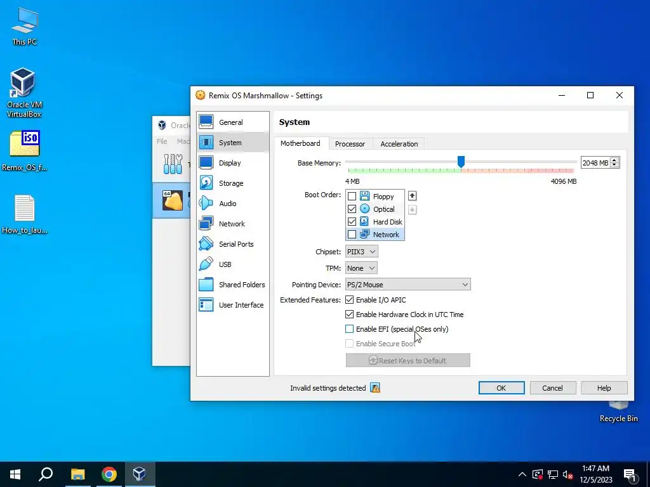Open notification center in system tray
The width and height of the screenshot is (650, 487).
click(x=630, y=474)
